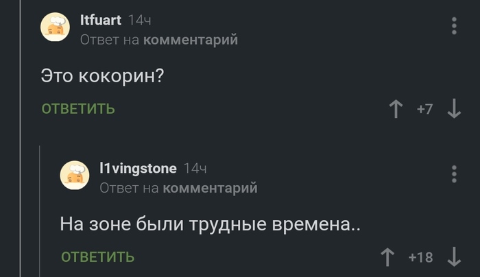Click the reply text 'На зоне были трудные времена..'
480x277 pixels.
coord(210,224)
